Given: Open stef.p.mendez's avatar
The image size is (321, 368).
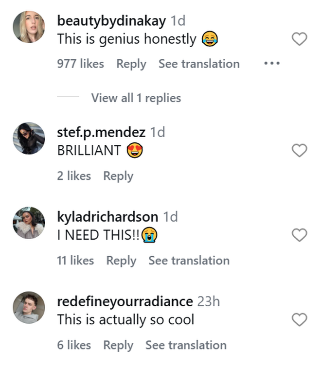Looking at the screenshot, I should 29,139.
